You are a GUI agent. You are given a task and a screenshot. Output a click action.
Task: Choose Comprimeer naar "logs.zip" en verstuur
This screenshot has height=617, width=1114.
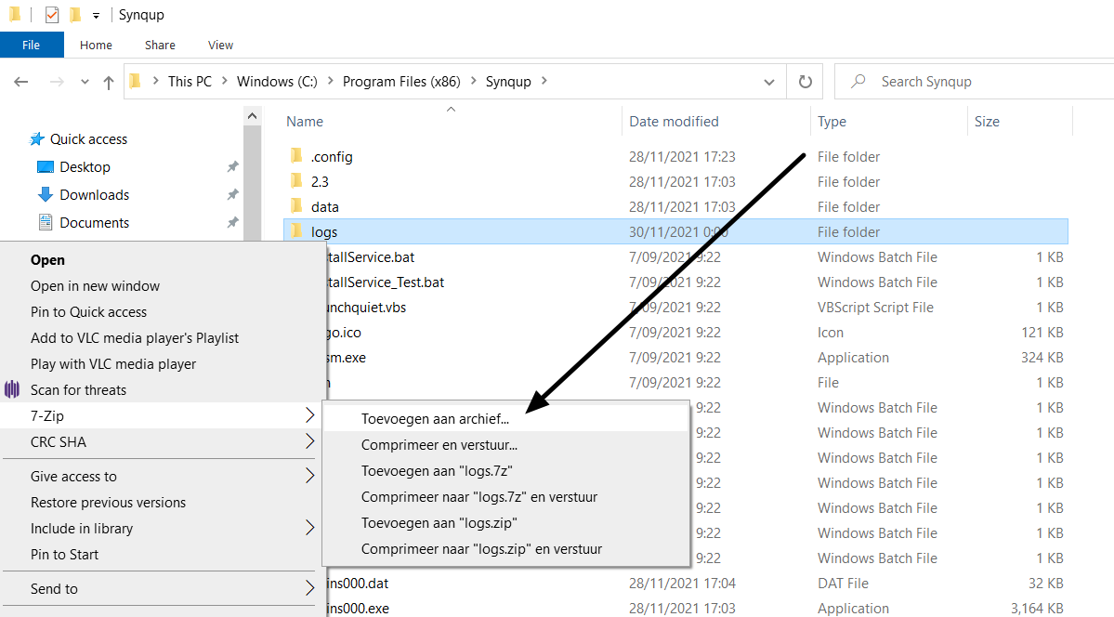tap(505, 549)
